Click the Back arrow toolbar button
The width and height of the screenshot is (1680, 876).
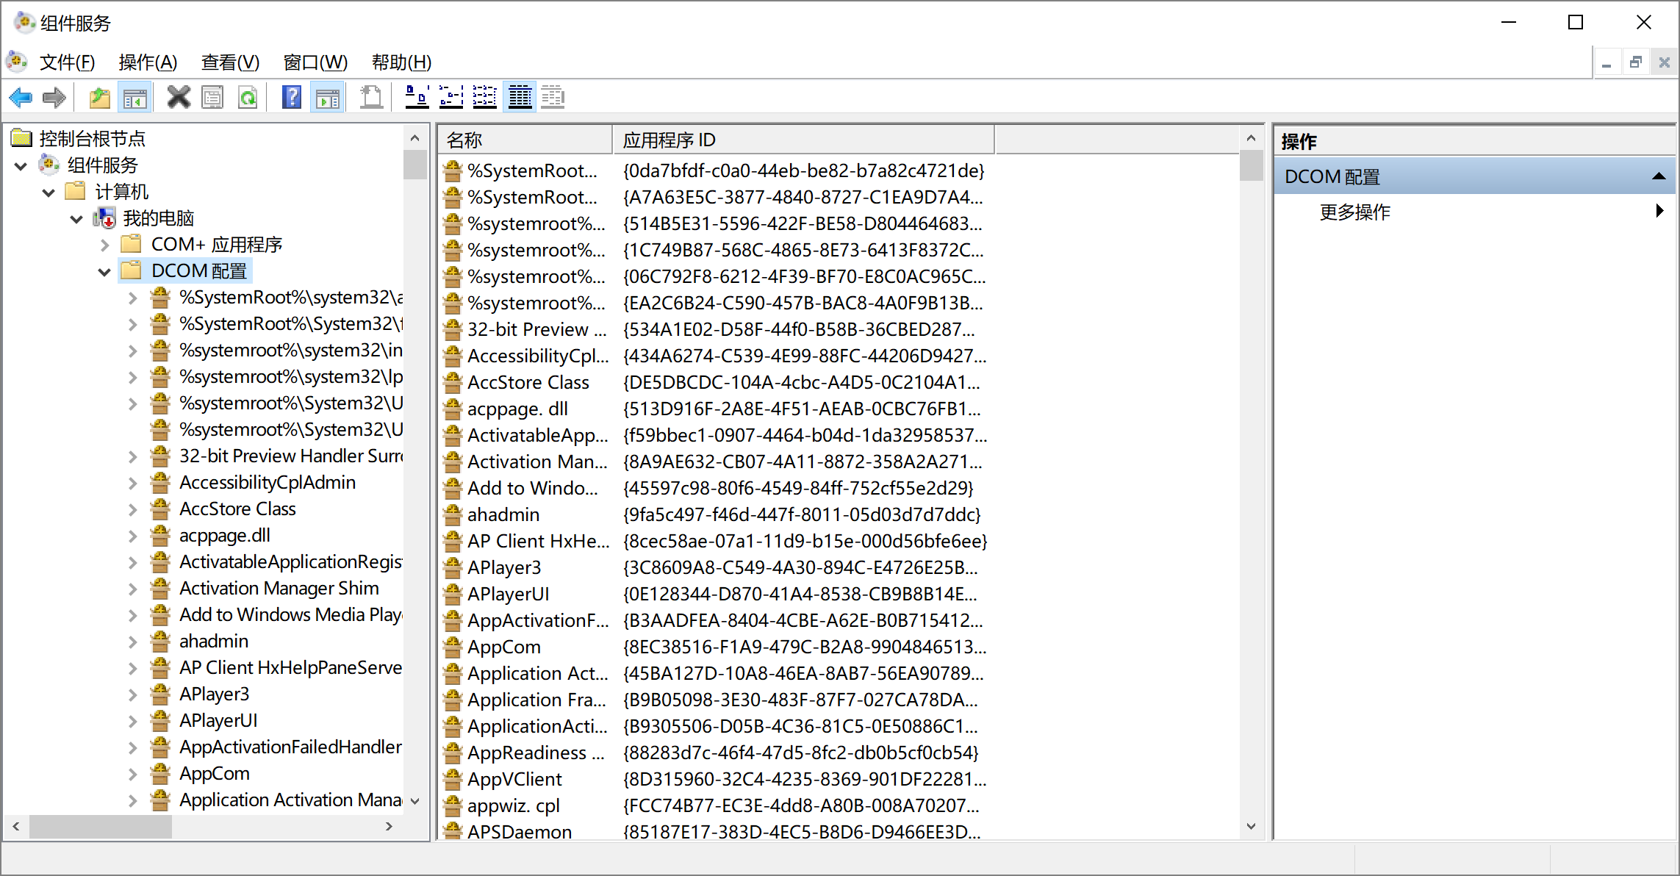pos(20,97)
